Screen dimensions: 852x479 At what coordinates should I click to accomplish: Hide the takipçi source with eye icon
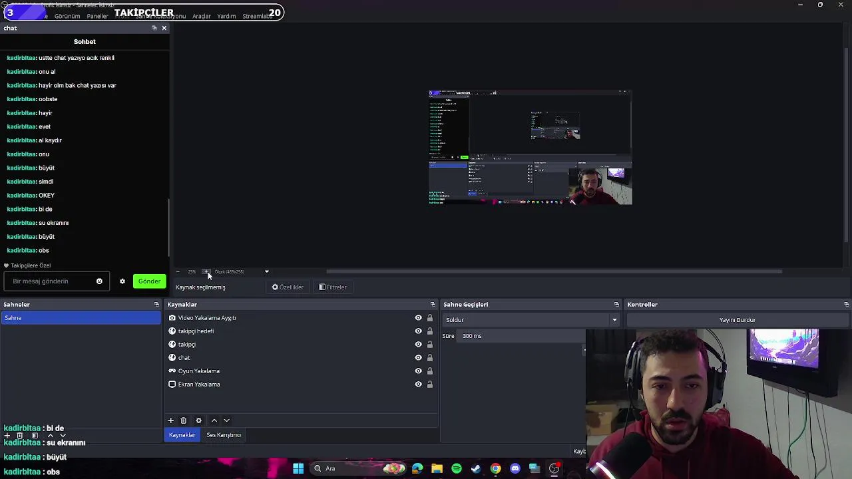[x=418, y=345]
